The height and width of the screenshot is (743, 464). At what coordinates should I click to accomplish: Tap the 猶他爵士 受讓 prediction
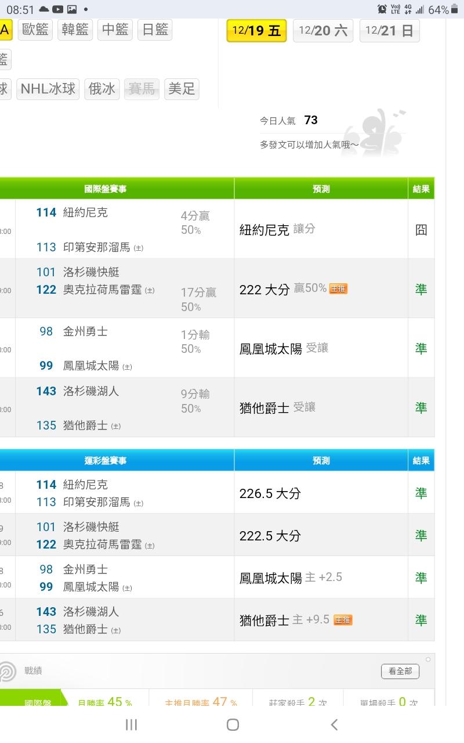pyautogui.click(x=277, y=408)
